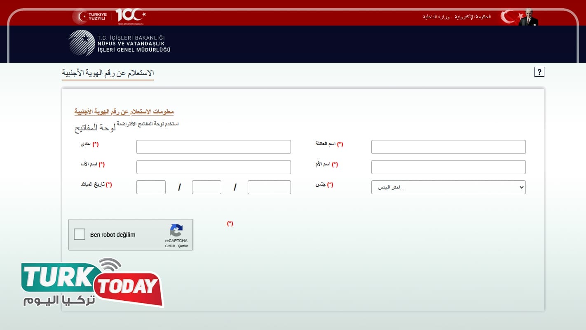
Task: Click the first name input field
Action: coord(213,147)
